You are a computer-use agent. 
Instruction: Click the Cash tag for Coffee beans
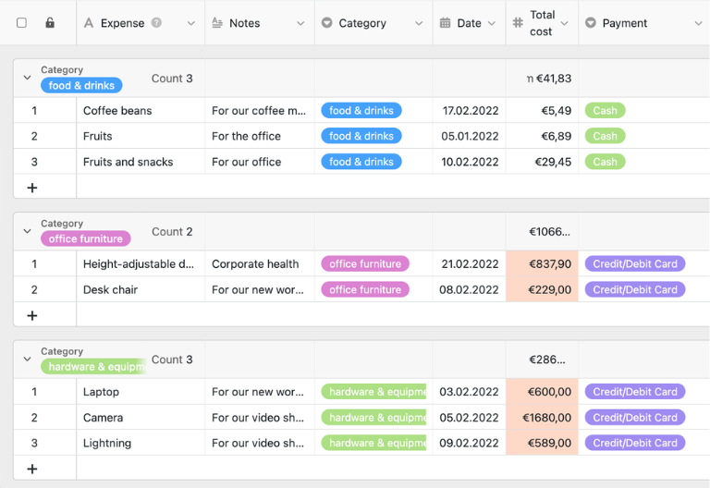[x=605, y=111]
